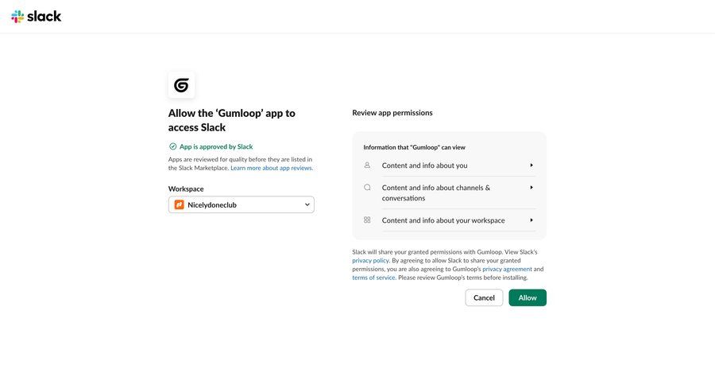Screen dimensions: 715x385
Task: Click the Gumloop app logo icon
Action: pos(181,85)
